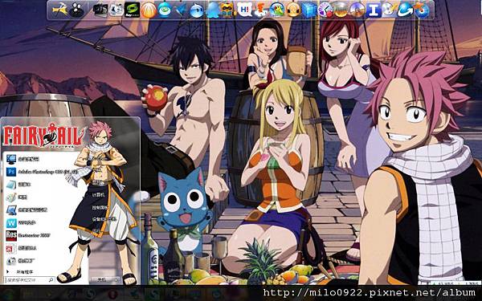Launch the camera icon in the dock

coord(100,10)
